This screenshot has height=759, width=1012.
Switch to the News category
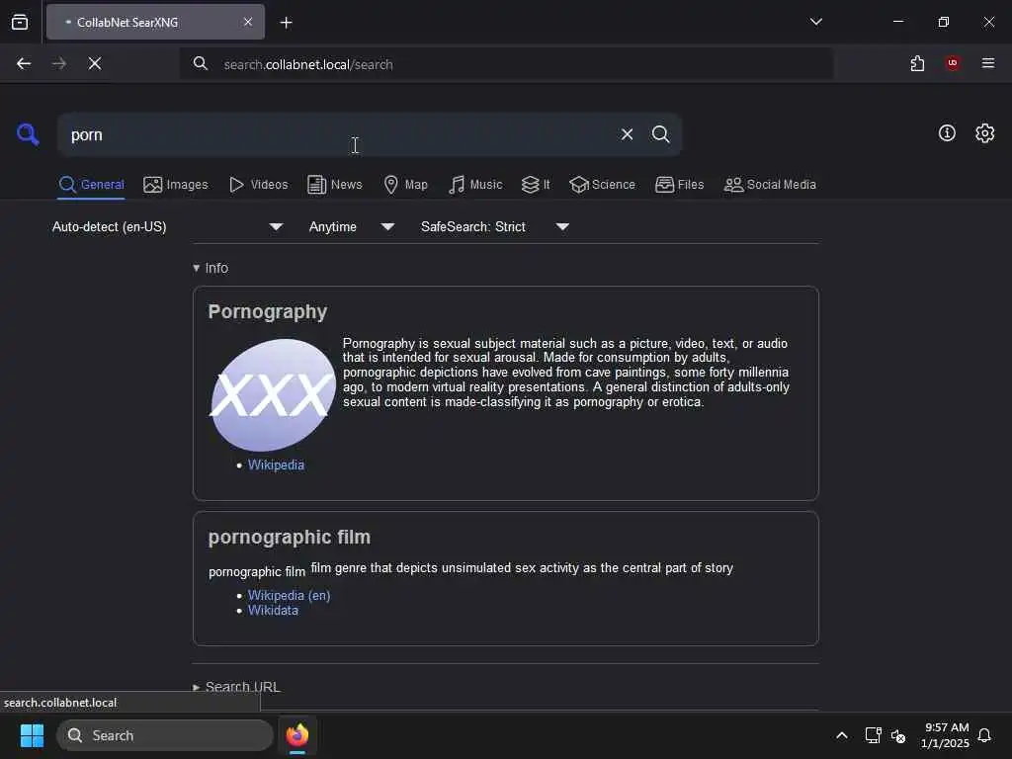point(335,185)
